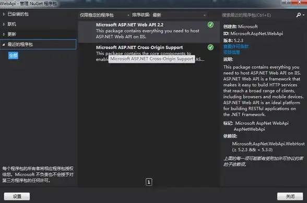This screenshot has height=203, width=307.
Task: Click the search magnifier icon
Action: pos(299,15)
